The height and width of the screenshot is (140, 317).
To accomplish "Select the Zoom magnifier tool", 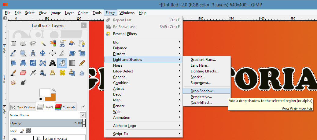I will tap(23, 53).
